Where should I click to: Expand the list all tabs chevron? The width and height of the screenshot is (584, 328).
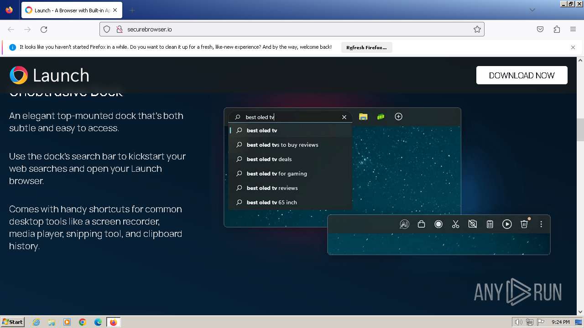pyautogui.click(x=532, y=10)
